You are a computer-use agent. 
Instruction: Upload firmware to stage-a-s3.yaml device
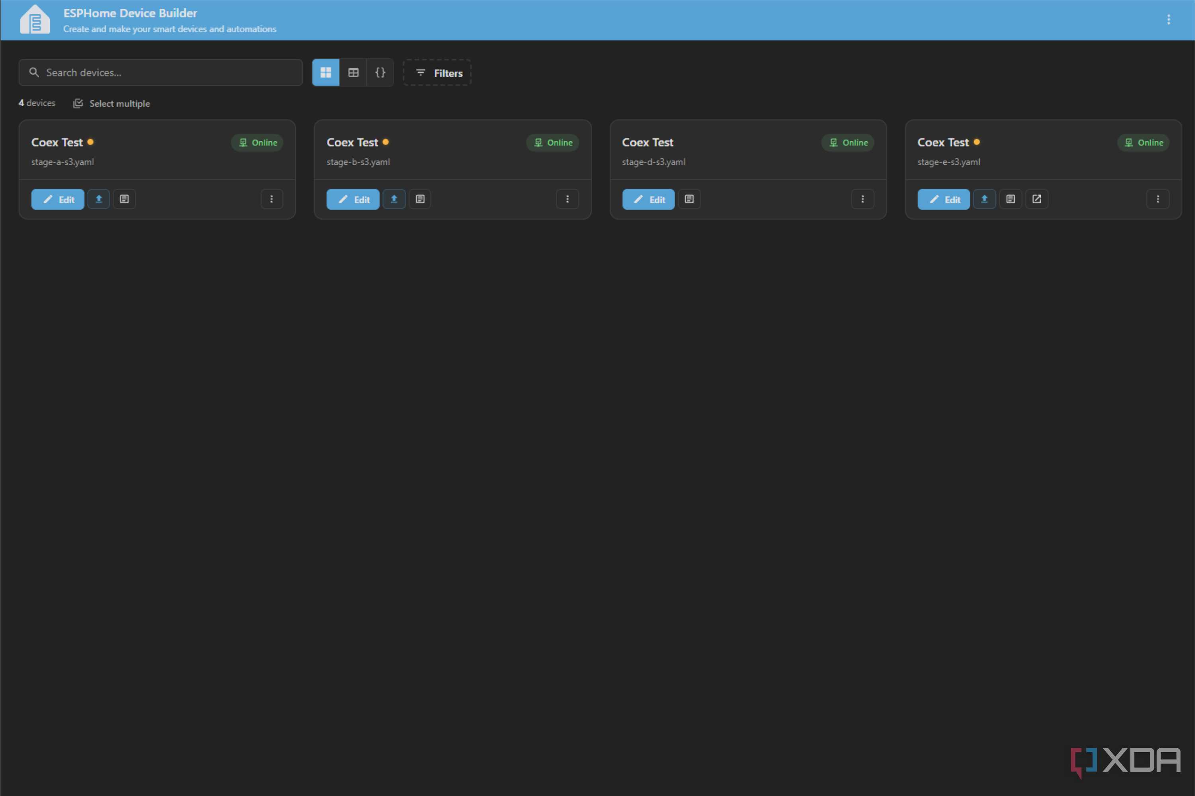98,199
